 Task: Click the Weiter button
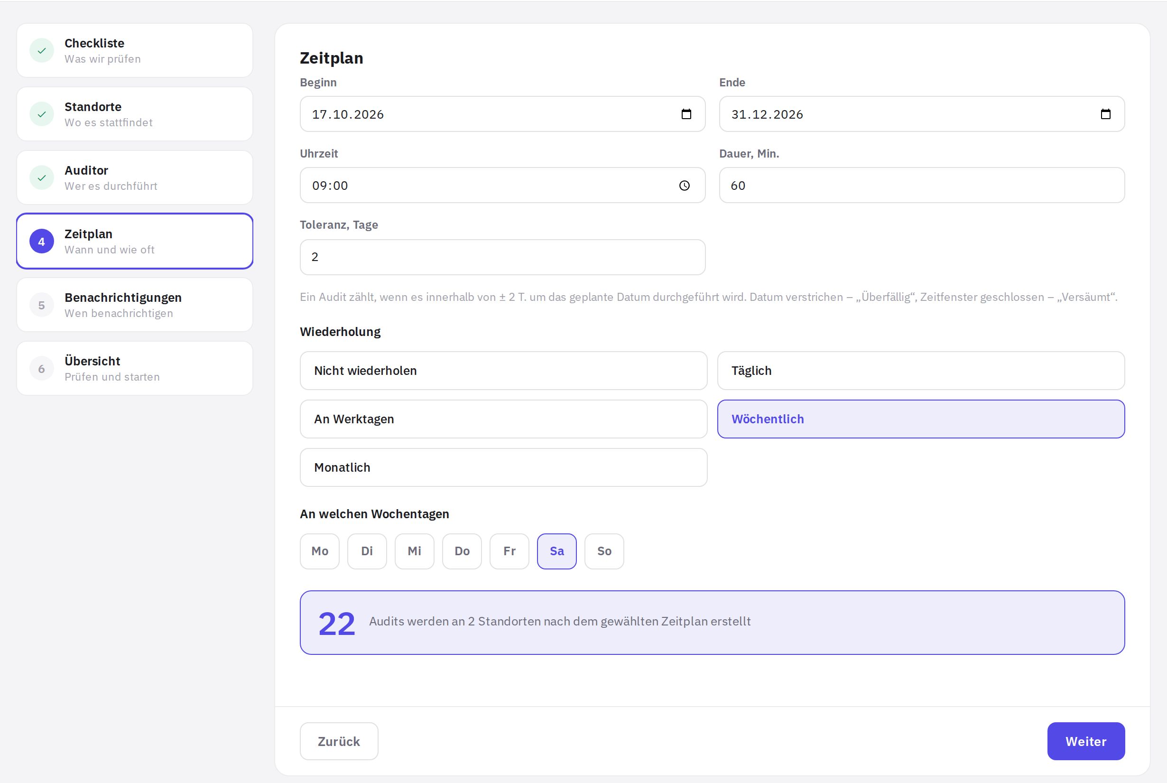click(x=1085, y=741)
